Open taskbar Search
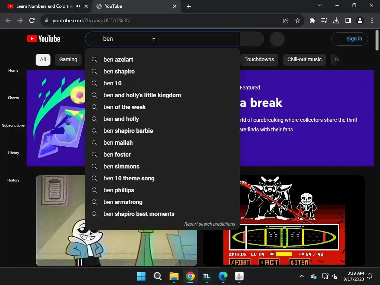Viewport: 380px width, 285px height. pos(157,276)
